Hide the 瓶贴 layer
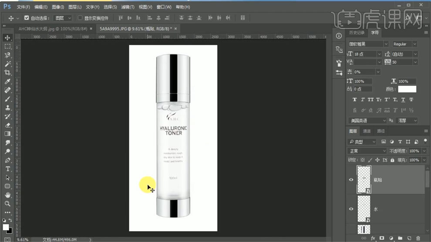The image size is (431, 242). [x=351, y=180]
